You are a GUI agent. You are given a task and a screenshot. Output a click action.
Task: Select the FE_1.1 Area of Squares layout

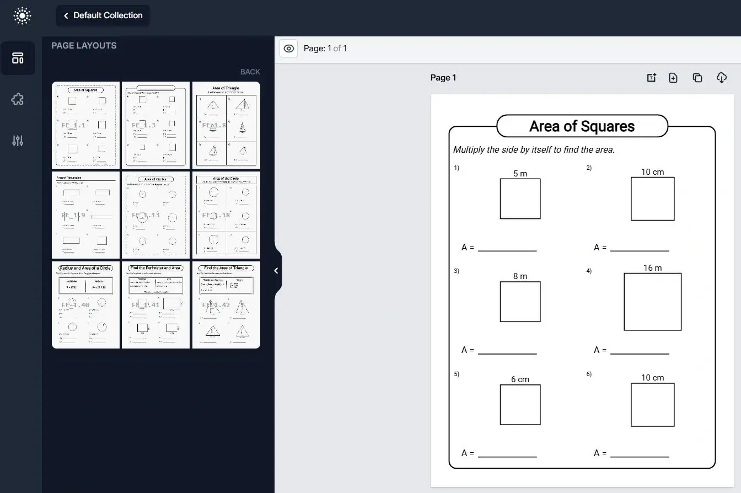85,125
